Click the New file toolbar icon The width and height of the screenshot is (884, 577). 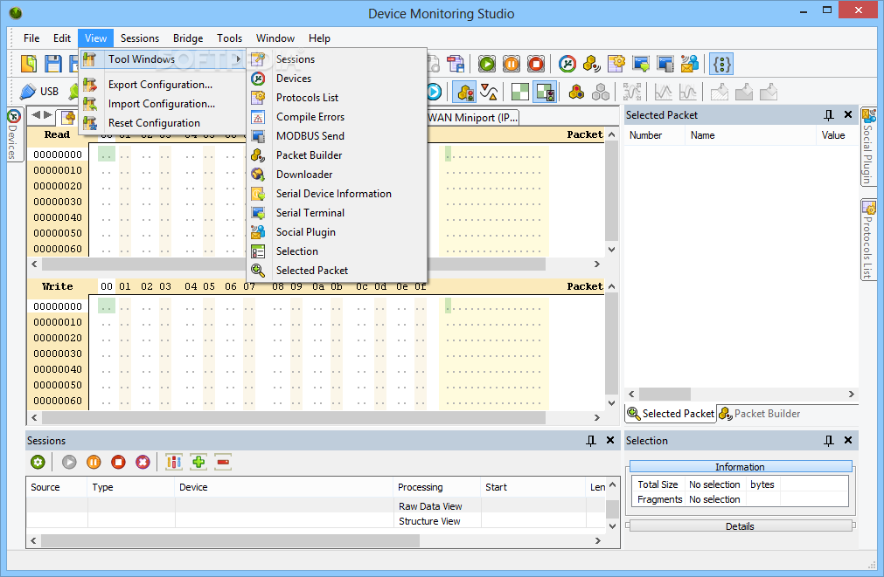pos(29,64)
